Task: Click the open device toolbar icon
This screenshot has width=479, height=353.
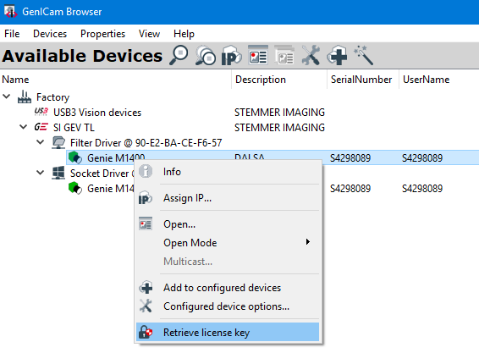Action: 258,55
